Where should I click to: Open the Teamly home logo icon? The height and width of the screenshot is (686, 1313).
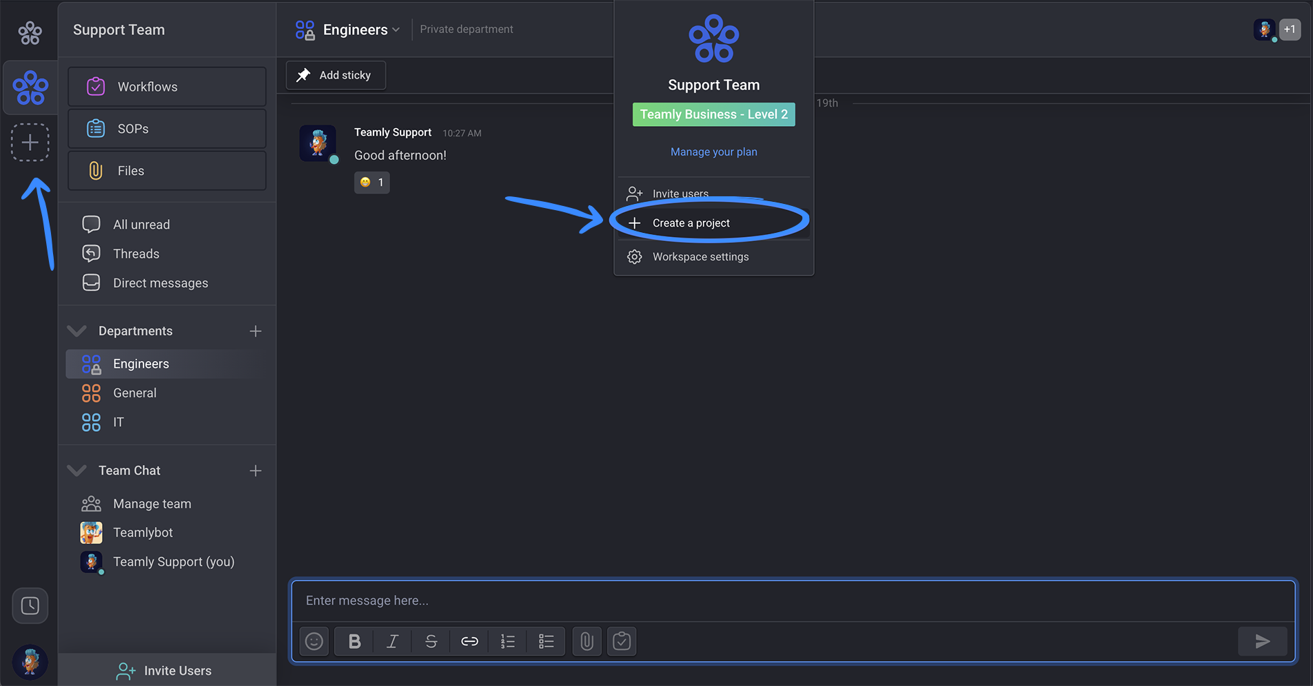(30, 32)
